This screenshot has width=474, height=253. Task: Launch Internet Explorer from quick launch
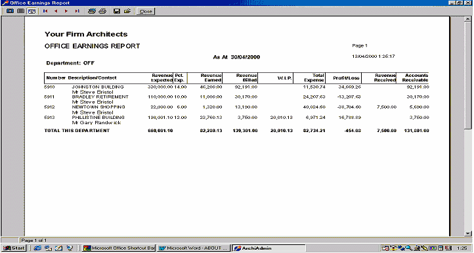point(37,248)
